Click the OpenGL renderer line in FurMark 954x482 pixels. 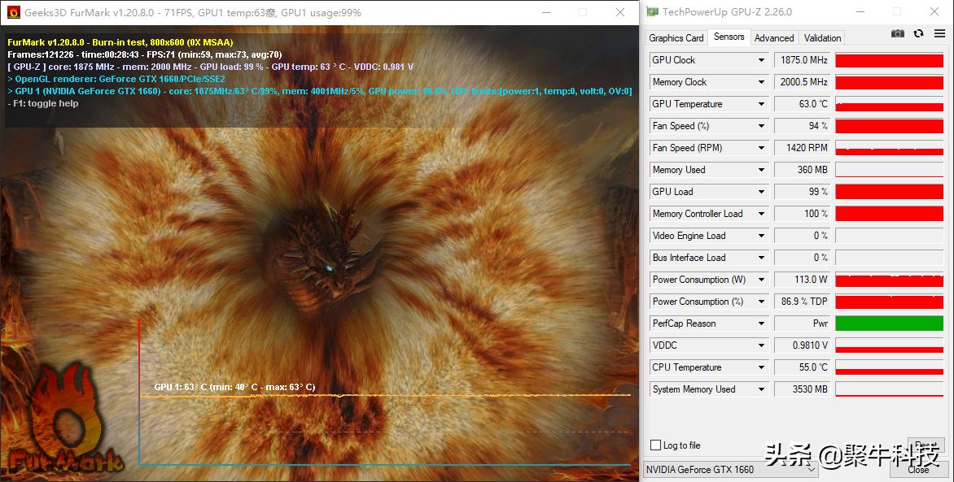pos(116,79)
